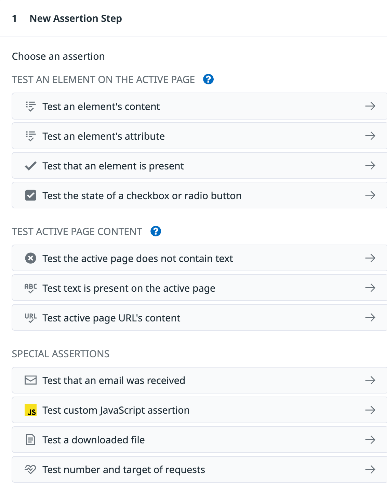Click the checkbox icon for checkbox state assertion
Screen dimensions: 387x483
(31, 195)
